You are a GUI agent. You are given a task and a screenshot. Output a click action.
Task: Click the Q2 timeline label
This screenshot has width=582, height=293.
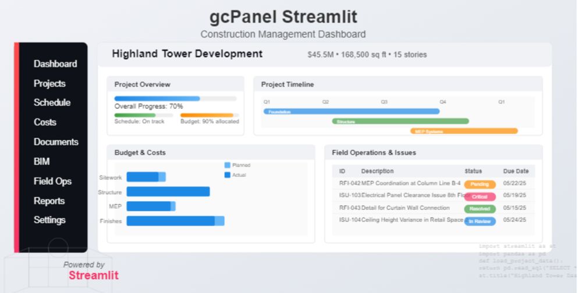coord(325,102)
